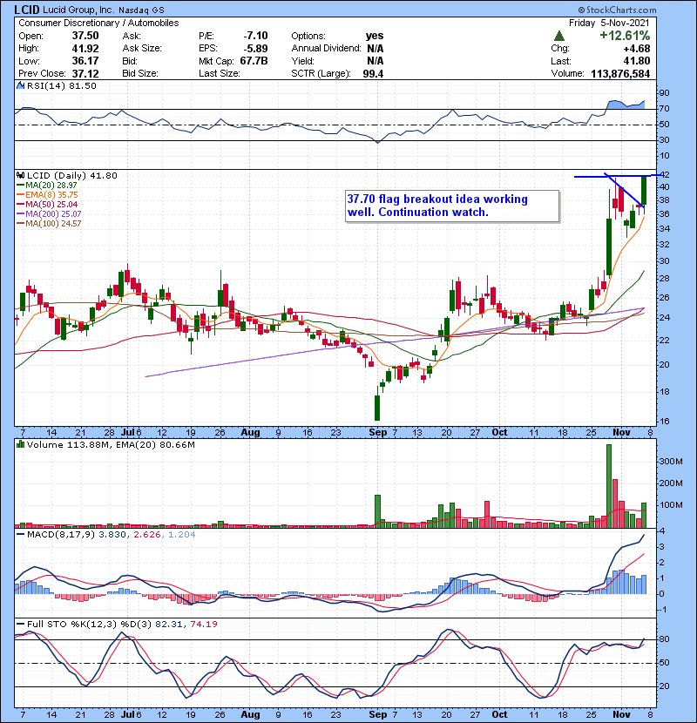Click the 300M volume axis label

point(671,461)
